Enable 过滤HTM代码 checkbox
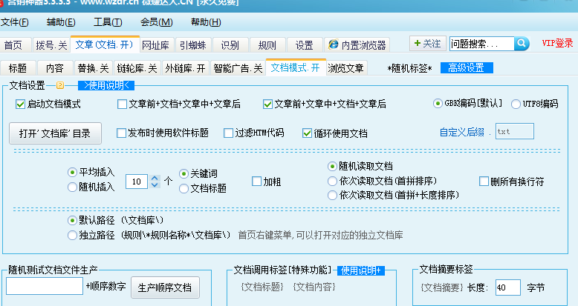Viewport: 578px width, 306px height. coord(254,133)
